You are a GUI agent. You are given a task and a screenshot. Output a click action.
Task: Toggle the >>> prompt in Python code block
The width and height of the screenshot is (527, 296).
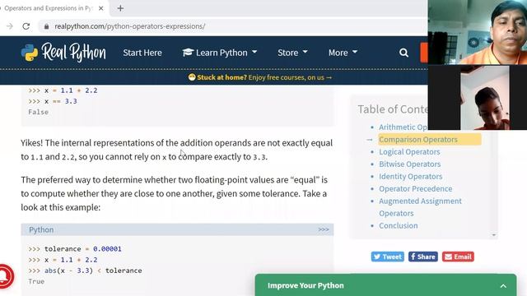coord(324,229)
